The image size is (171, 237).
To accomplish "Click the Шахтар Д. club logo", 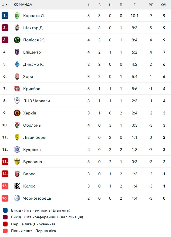I will (x=17, y=28).
